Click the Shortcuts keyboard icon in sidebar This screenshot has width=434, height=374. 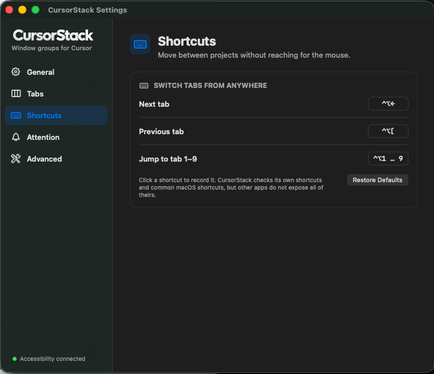tap(16, 115)
